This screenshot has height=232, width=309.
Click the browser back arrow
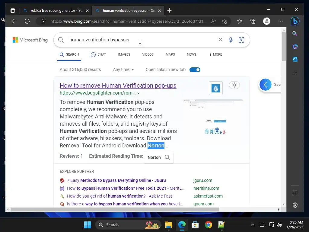[14, 21]
